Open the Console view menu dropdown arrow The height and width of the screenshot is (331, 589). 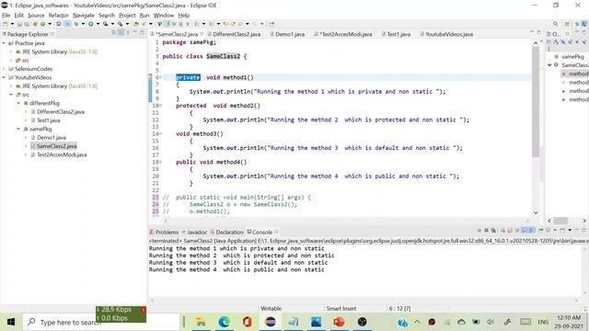(x=570, y=231)
